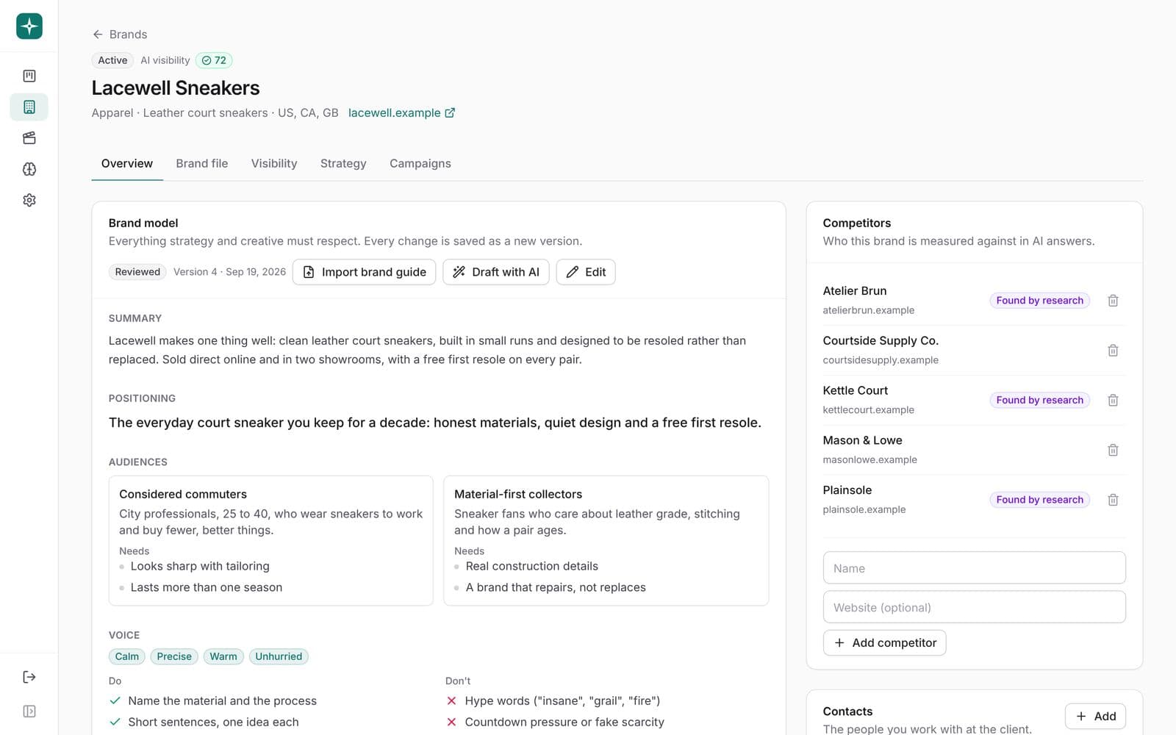Go back to Brands
The width and height of the screenshot is (1176, 735).
tap(120, 35)
